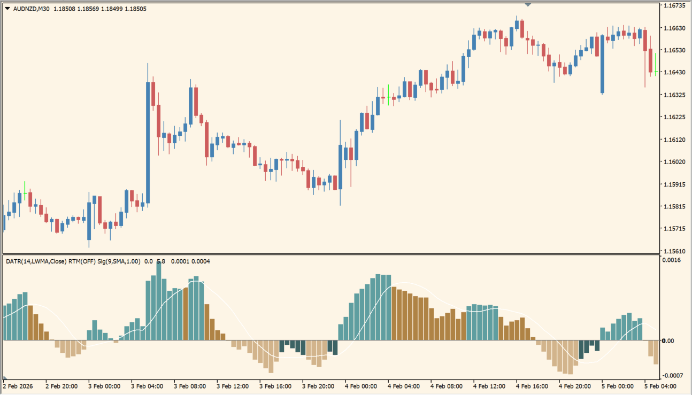Click the 1.15610 price axis label

[674, 251]
